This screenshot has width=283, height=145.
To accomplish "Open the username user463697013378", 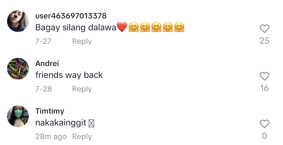I will pos(71,16).
